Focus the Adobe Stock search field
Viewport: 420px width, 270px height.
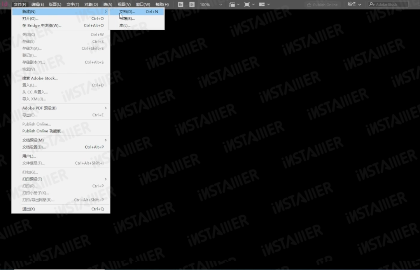click(x=388, y=4)
